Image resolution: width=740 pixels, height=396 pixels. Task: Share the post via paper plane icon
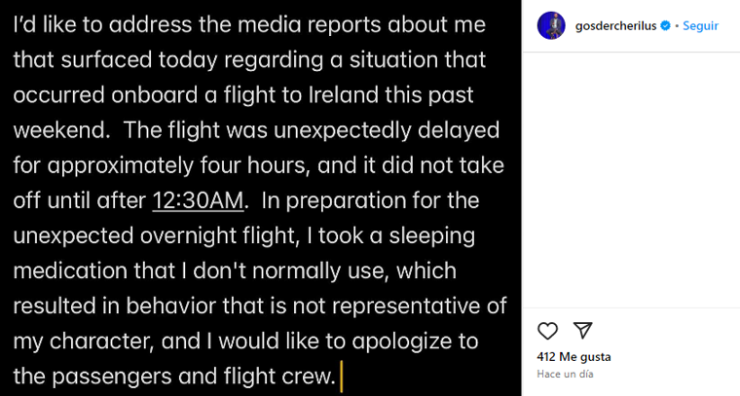[x=582, y=330]
